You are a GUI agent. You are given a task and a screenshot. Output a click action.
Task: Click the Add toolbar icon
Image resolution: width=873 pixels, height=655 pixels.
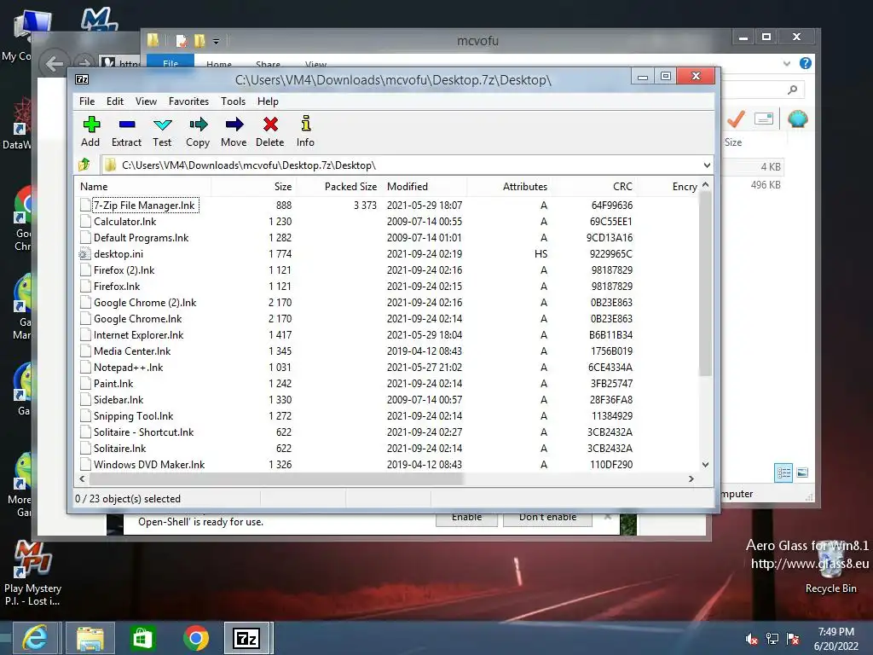tap(91, 125)
